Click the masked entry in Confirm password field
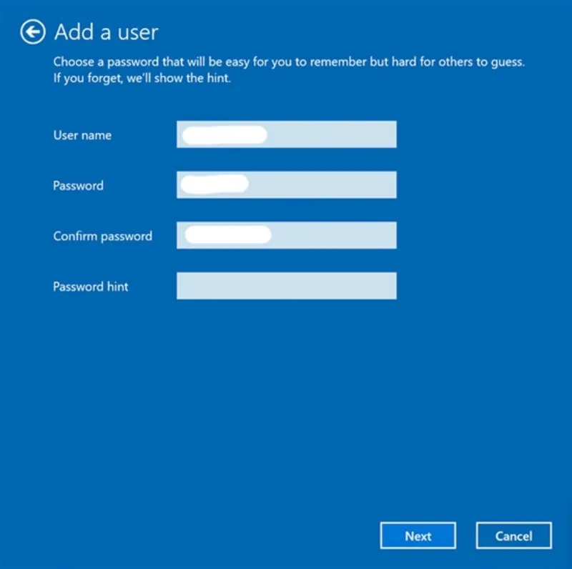The width and height of the screenshot is (572, 569). pos(227,234)
